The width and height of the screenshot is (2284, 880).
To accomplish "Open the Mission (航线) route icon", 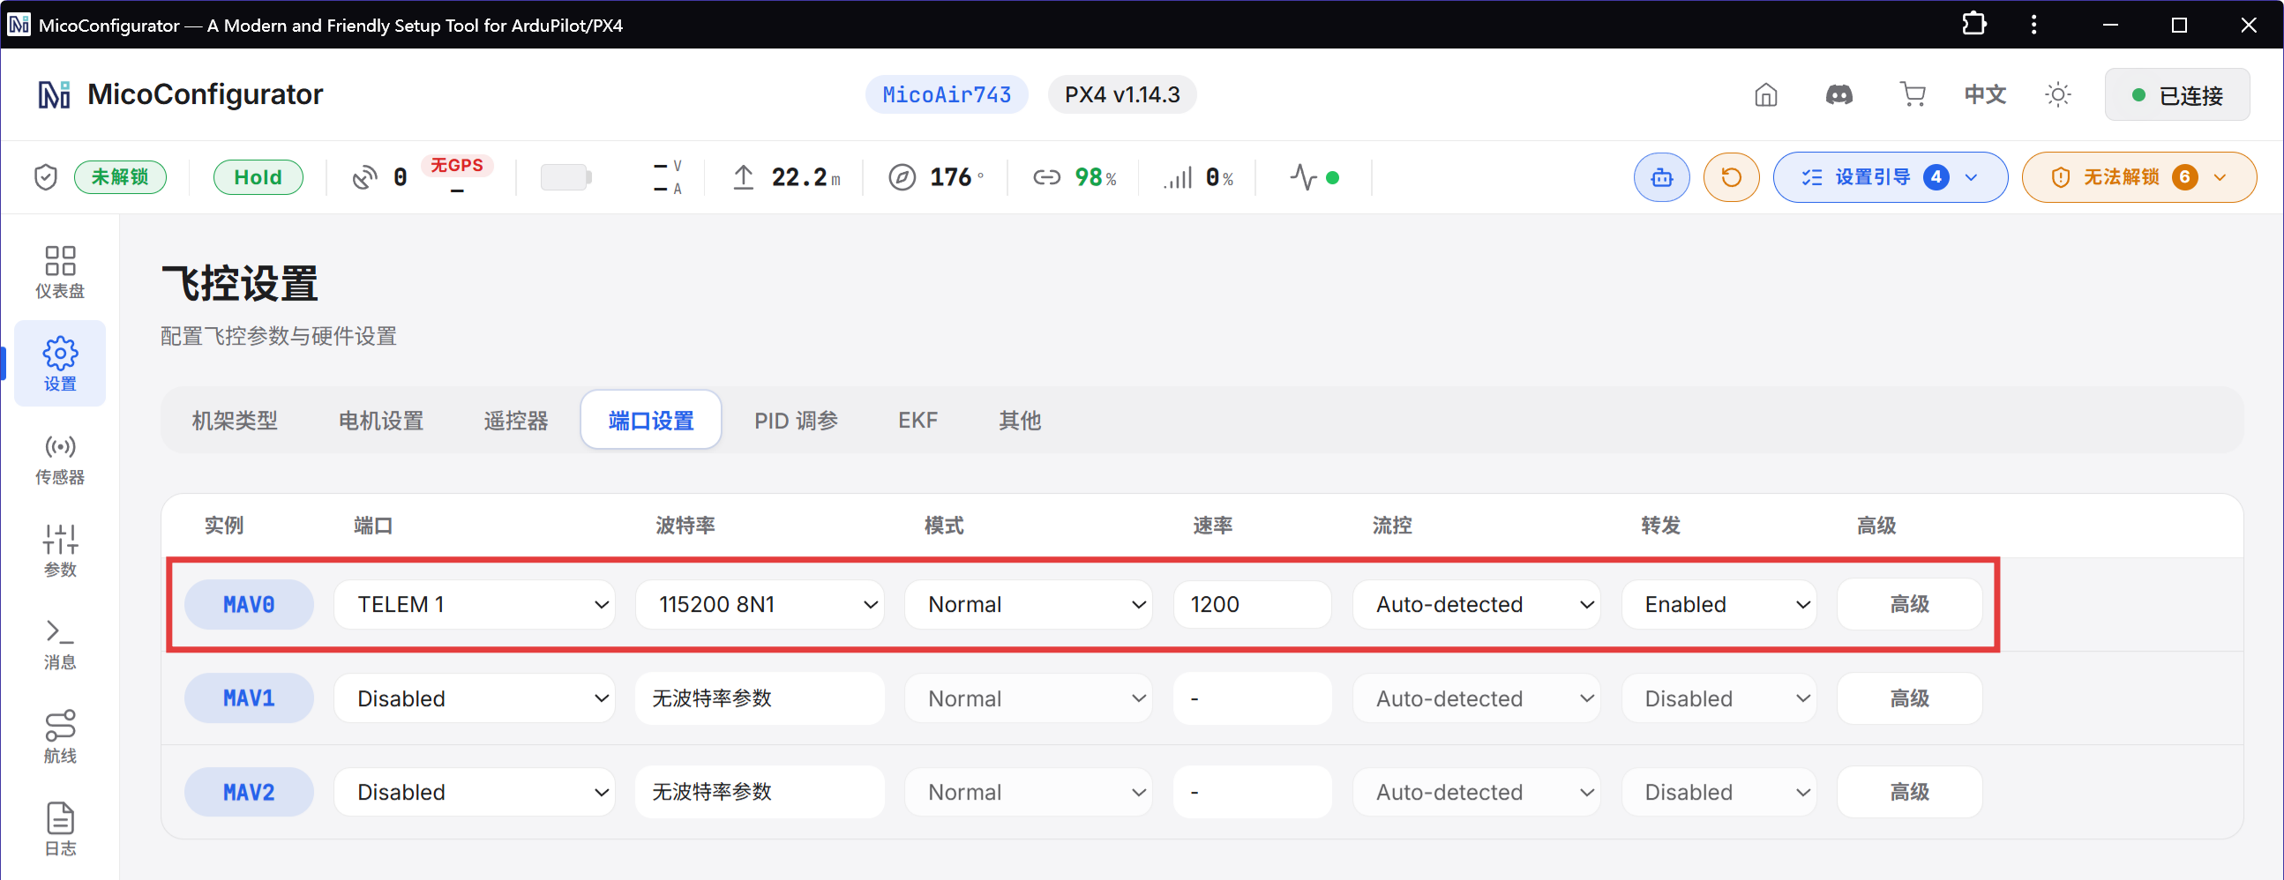I will pyautogui.click(x=59, y=737).
